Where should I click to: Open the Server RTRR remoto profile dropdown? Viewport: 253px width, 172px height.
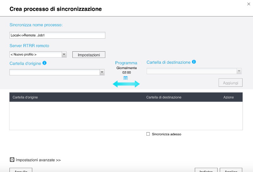pos(64,54)
